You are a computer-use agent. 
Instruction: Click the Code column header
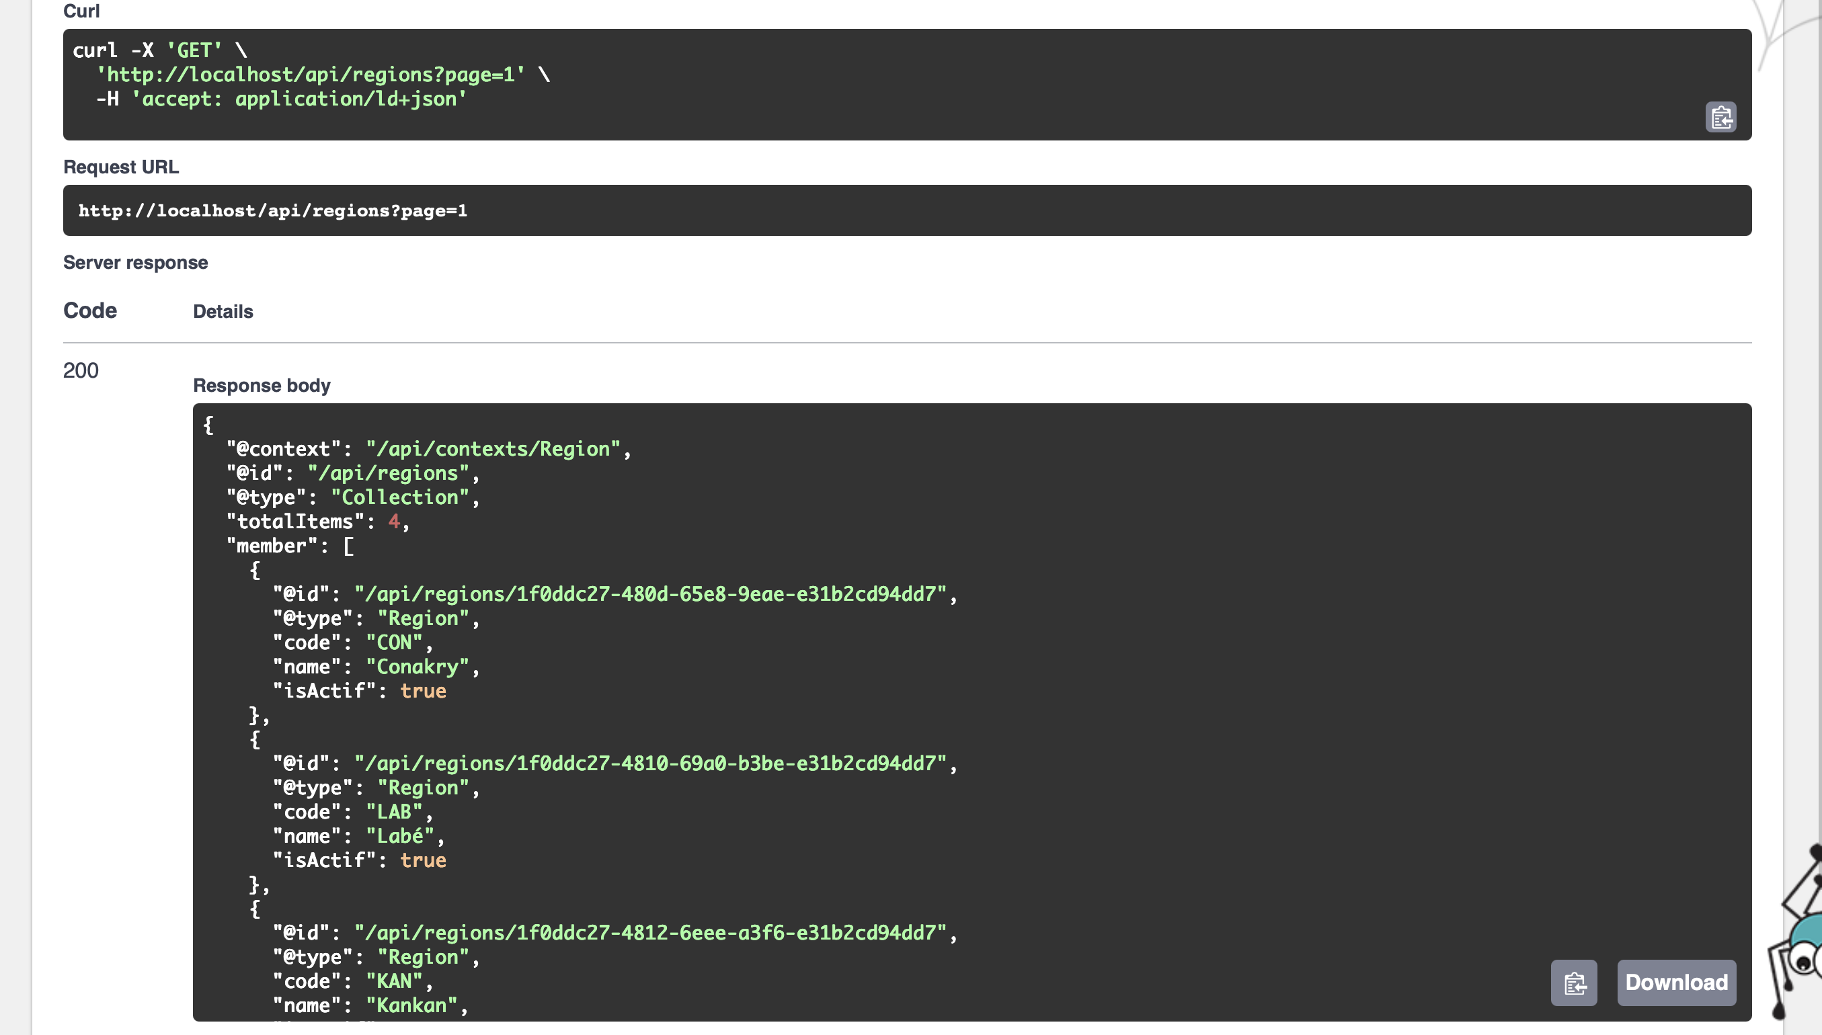coord(89,310)
